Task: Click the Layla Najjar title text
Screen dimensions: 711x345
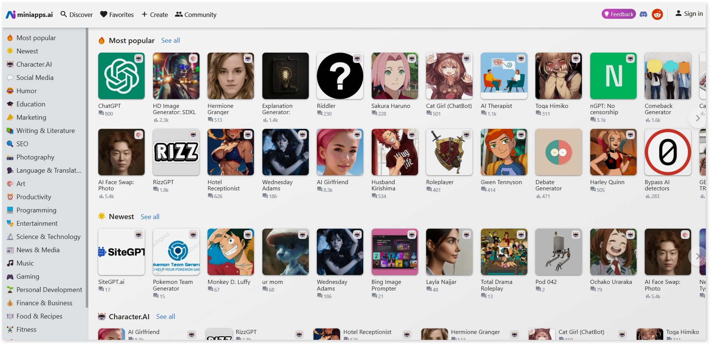Action: tap(441, 282)
